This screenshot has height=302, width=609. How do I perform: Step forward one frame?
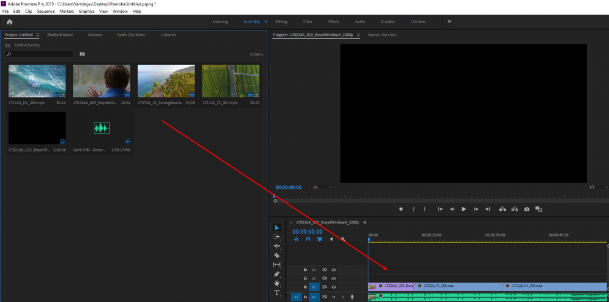pyautogui.click(x=476, y=209)
